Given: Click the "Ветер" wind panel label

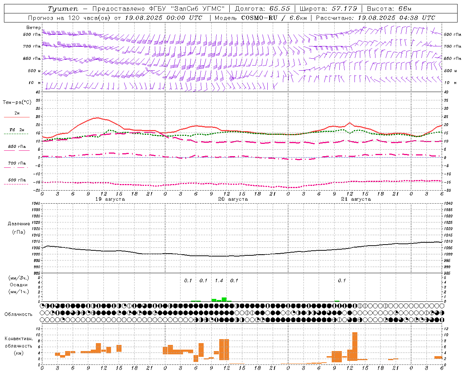Looking at the screenshot, I should pyautogui.click(x=34, y=28).
